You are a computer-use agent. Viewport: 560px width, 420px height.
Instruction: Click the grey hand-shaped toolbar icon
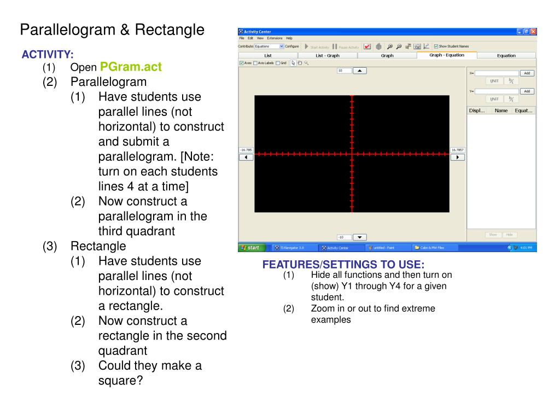point(378,46)
